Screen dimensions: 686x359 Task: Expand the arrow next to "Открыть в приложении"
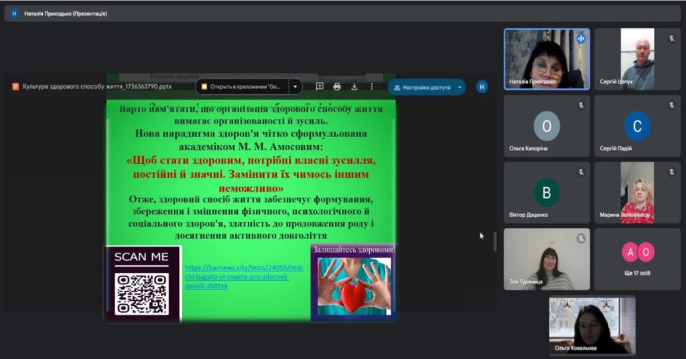click(x=295, y=87)
